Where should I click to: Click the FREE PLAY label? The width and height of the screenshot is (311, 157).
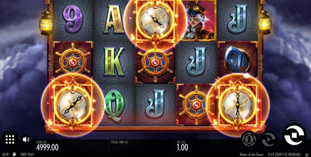click(27, 155)
